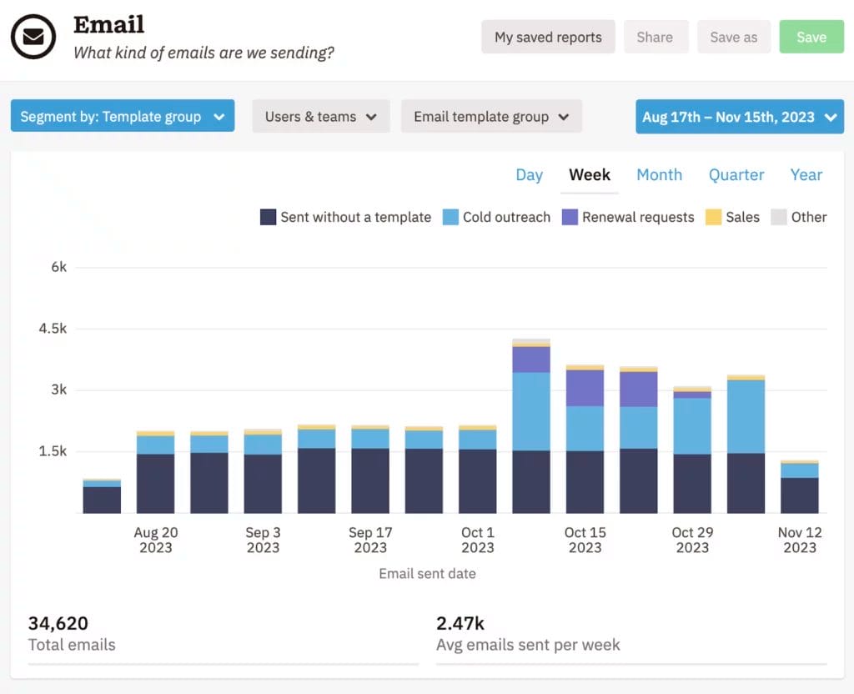Screen dimensions: 854x694
Task: Open the Users & teams filter
Action: tap(320, 116)
